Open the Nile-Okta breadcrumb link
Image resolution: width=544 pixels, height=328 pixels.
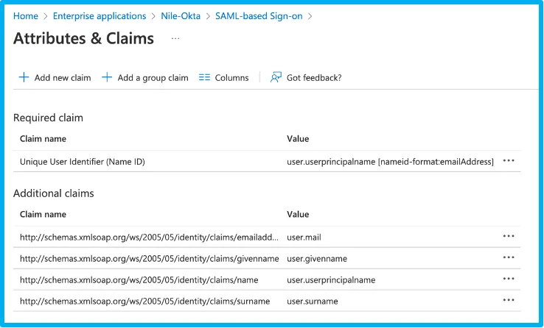(x=181, y=16)
